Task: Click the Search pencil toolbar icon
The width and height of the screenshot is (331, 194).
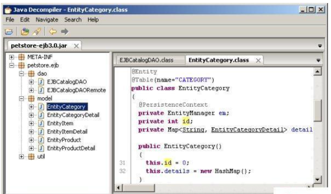Action: coord(37,32)
